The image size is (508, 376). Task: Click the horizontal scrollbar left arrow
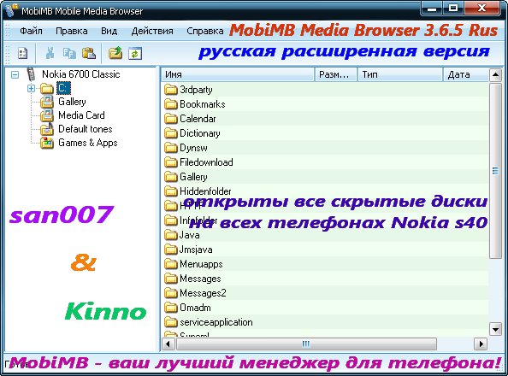tap(168, 344)
